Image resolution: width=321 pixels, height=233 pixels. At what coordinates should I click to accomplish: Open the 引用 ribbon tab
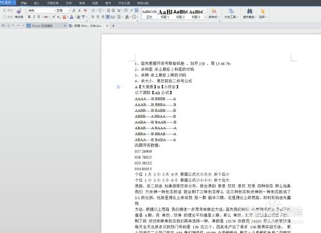coord(69,3)
